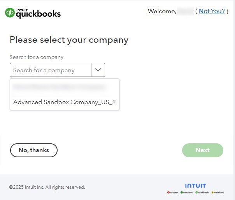Click the green qb circle icon
This screenshot has height=200, width=235.
point(10,13)
